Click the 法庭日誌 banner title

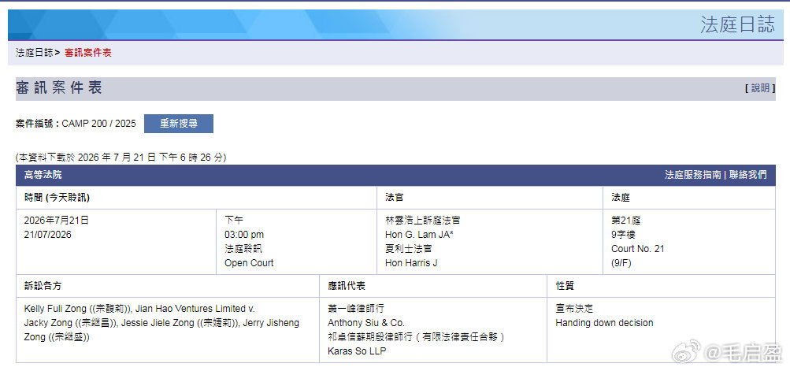pyautogui.click(x=737, y=24)
